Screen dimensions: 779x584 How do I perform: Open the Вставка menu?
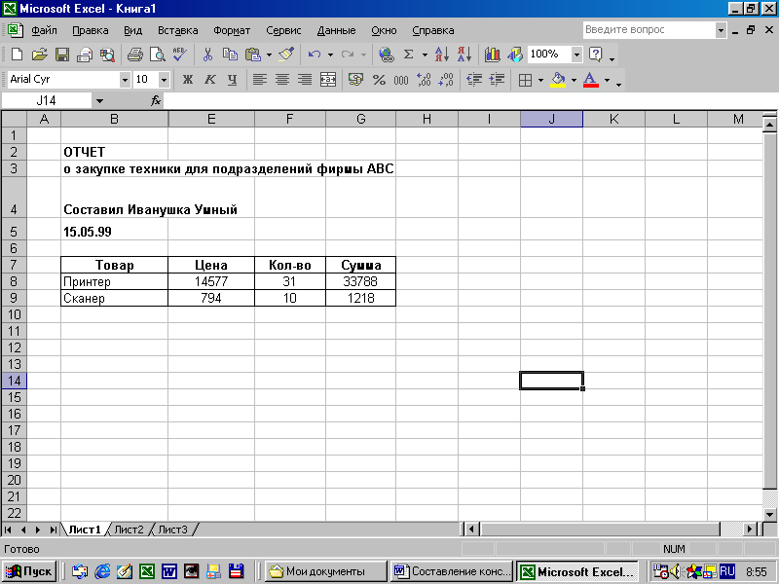pos(178,30)
